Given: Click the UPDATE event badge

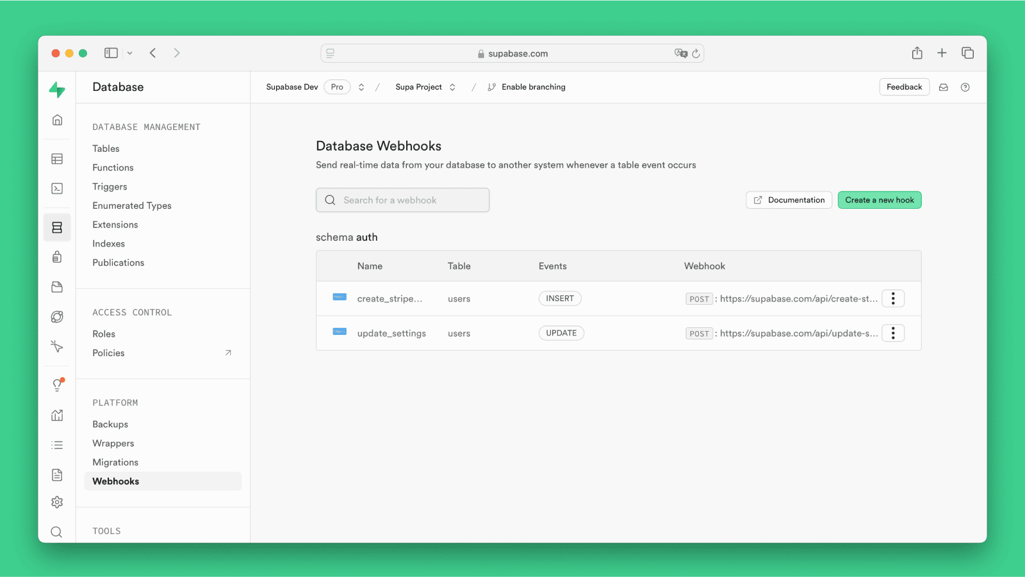Looking at the screenshot, I should [561, 333].
